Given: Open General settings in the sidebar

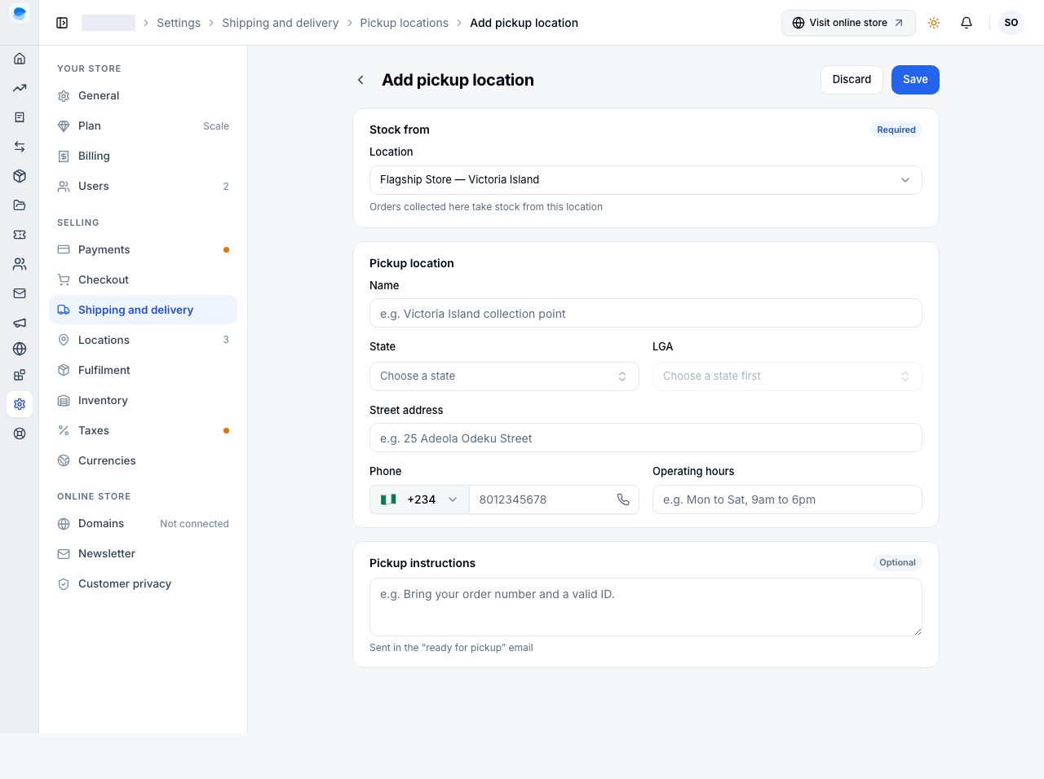Looking at the screenshot, I should click(x=144, y=96).
